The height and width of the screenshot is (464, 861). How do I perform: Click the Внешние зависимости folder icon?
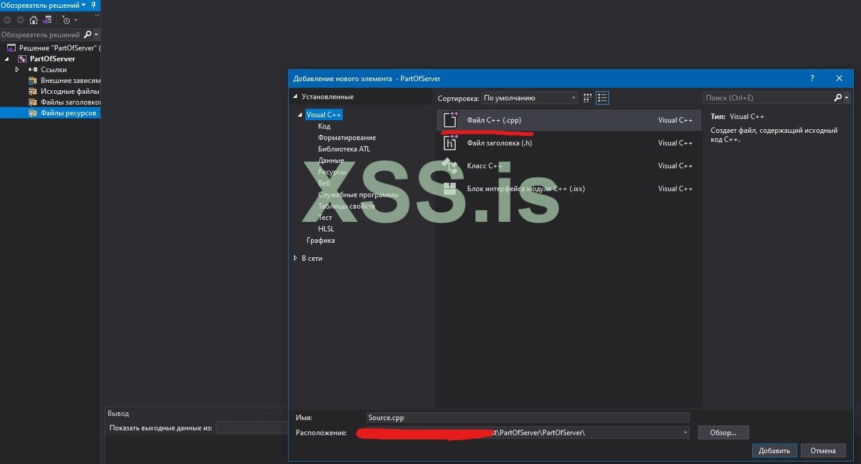click(x=33, y=81)
